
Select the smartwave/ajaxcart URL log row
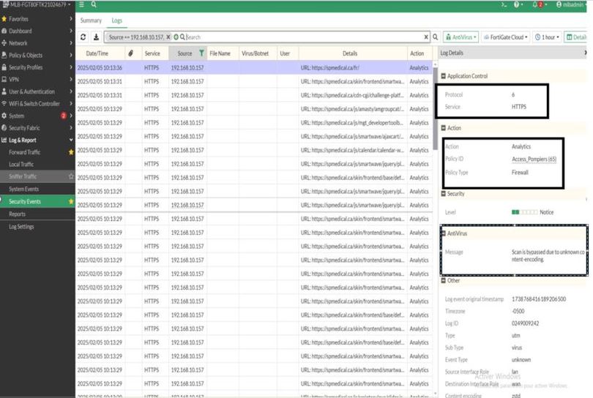(x=254, y=136)
